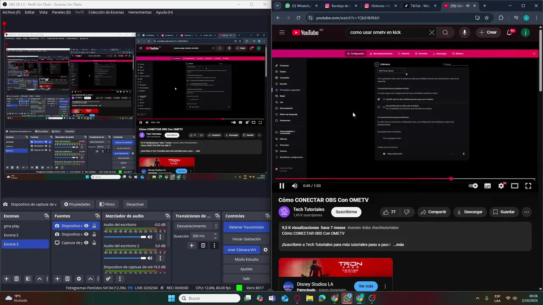Move source up in Fuentes toolbar
Viewport: 543px width, 305px height.
(90, 279)
